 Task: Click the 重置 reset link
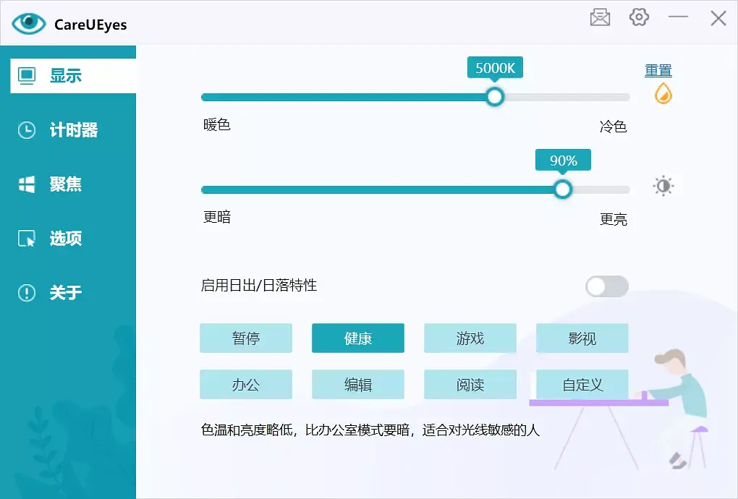(x=658, y=70)
